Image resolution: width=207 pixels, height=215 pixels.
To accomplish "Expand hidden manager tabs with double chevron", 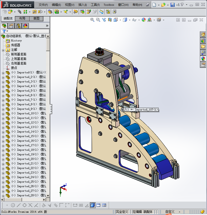I will pyautogui.click(x=47, y=26).
